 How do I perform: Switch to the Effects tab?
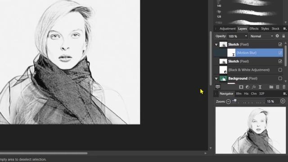(x=254, y=29)
